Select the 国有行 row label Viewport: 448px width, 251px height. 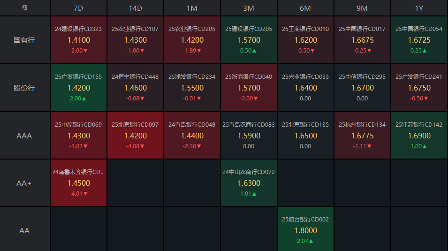point(24,40)
